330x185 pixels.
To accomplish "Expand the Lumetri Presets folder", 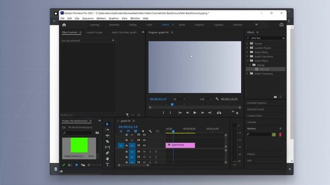I will [247, 48].
